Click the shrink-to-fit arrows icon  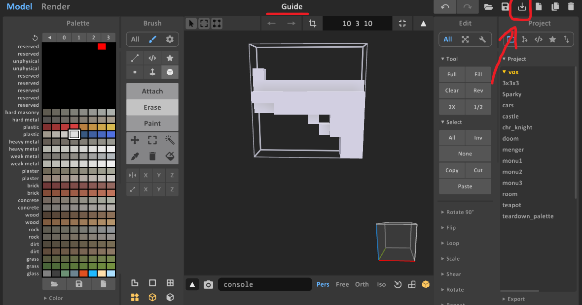[x=402, y=23]
